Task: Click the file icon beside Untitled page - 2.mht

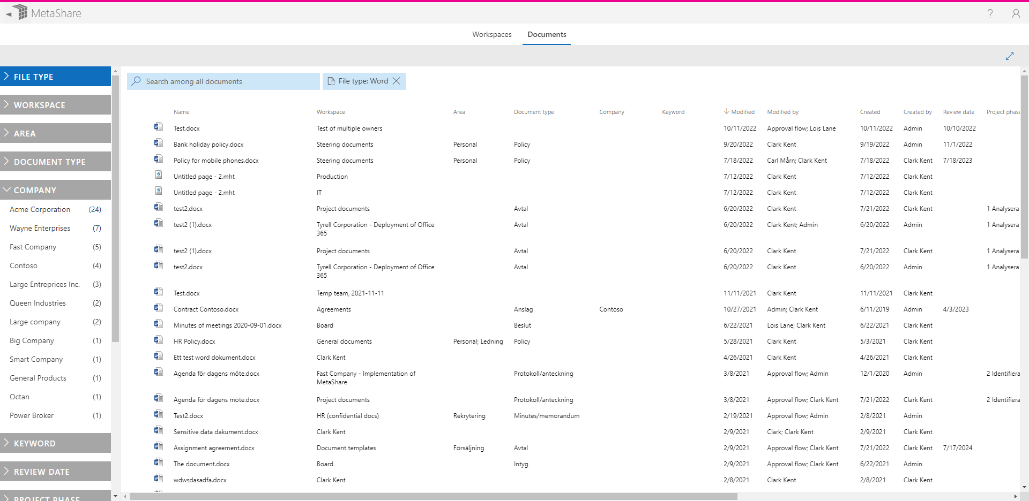Action: pyautogui.click(x=159, y=174)
